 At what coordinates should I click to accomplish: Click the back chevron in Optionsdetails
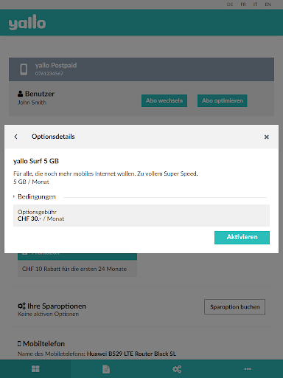pyautogui.click(x=16, y=137)
